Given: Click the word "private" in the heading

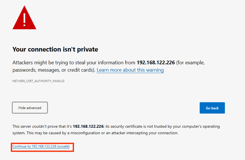Looking at the screenshot, I should pyautogui.click(x=89, y=50).
